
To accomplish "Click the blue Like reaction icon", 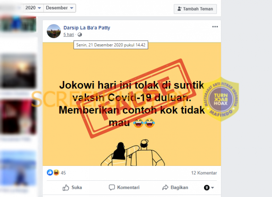I will (x=50, y=173).
